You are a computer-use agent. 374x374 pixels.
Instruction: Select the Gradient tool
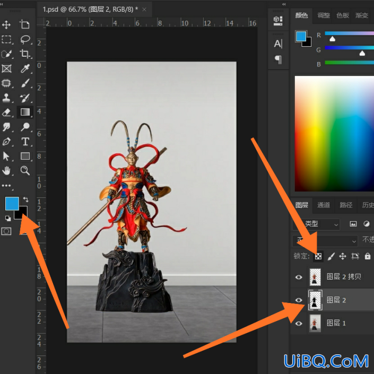point(25,112)
